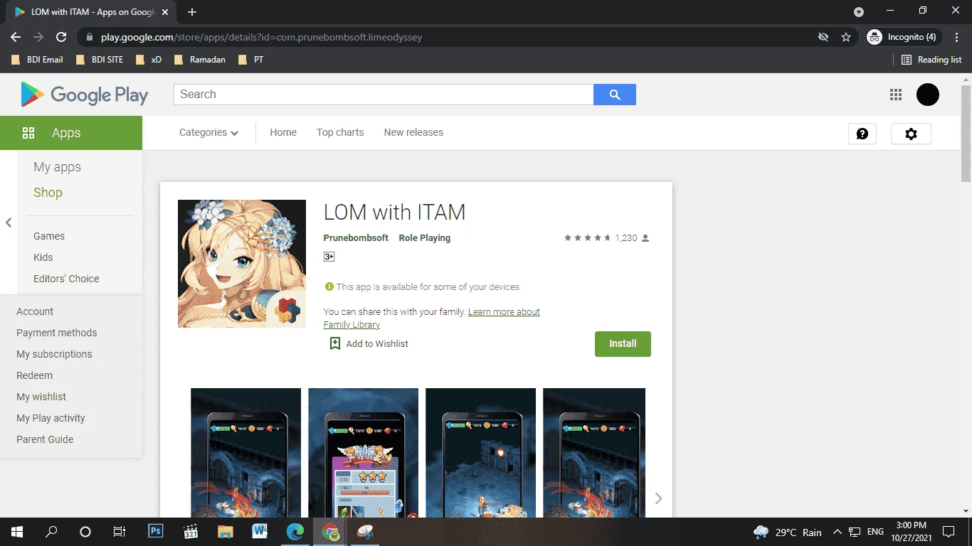Click the Google Play logo
The height and width of the screenshot is (546, 972).
(x=85, y=95)
